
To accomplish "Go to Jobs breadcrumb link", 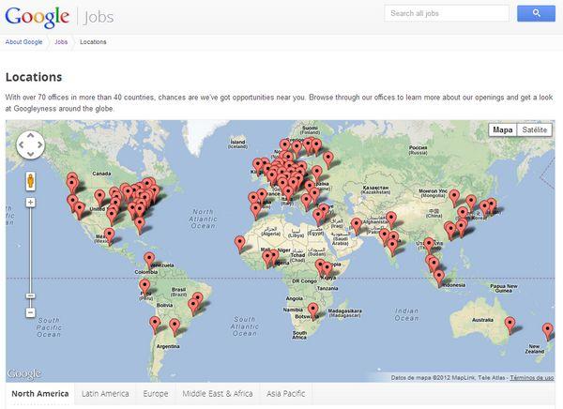I will [61, 42].
